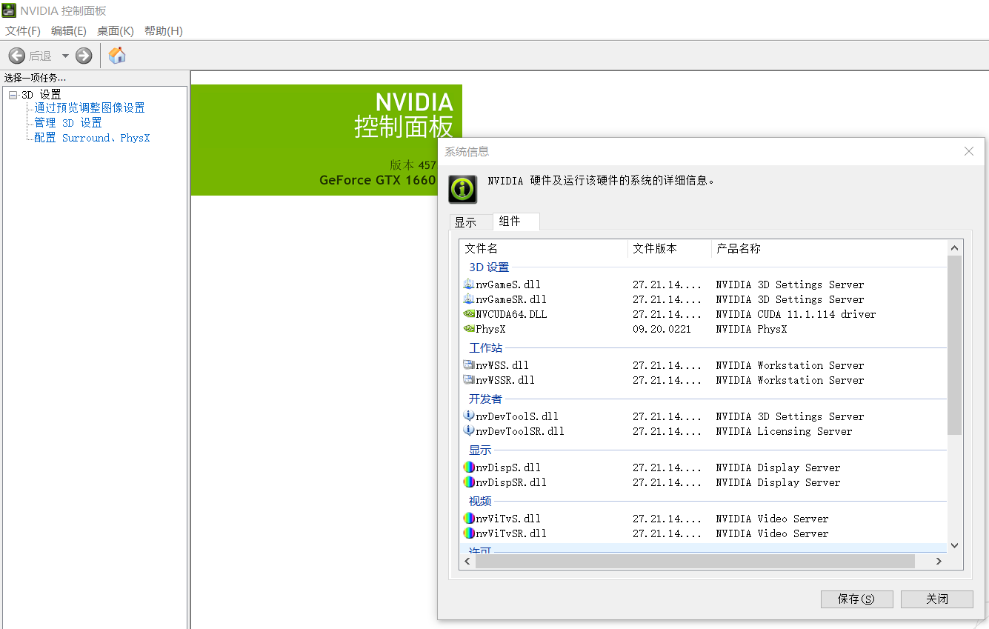This screenshot has height=629, width=989.
Task: Click NVIDIA Licensing Server product name
Action: coord(784,431)
